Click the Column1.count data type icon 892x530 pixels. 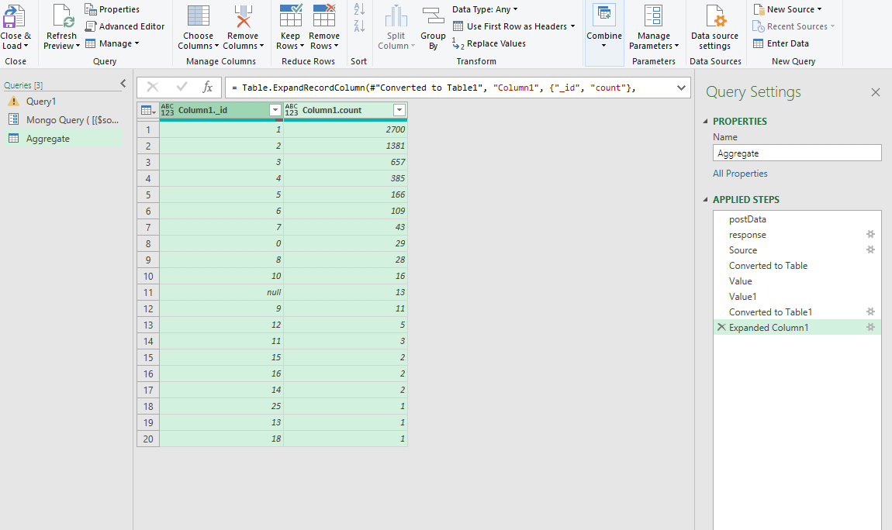pos(292,110)
